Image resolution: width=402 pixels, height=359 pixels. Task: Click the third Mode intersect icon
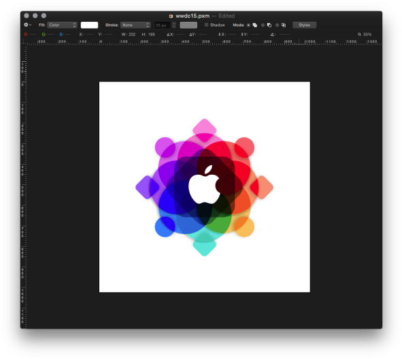[x=283, y=25]
